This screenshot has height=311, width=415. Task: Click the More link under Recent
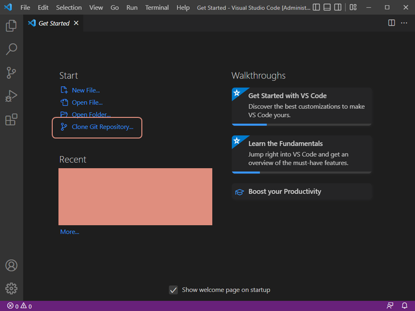69,232
